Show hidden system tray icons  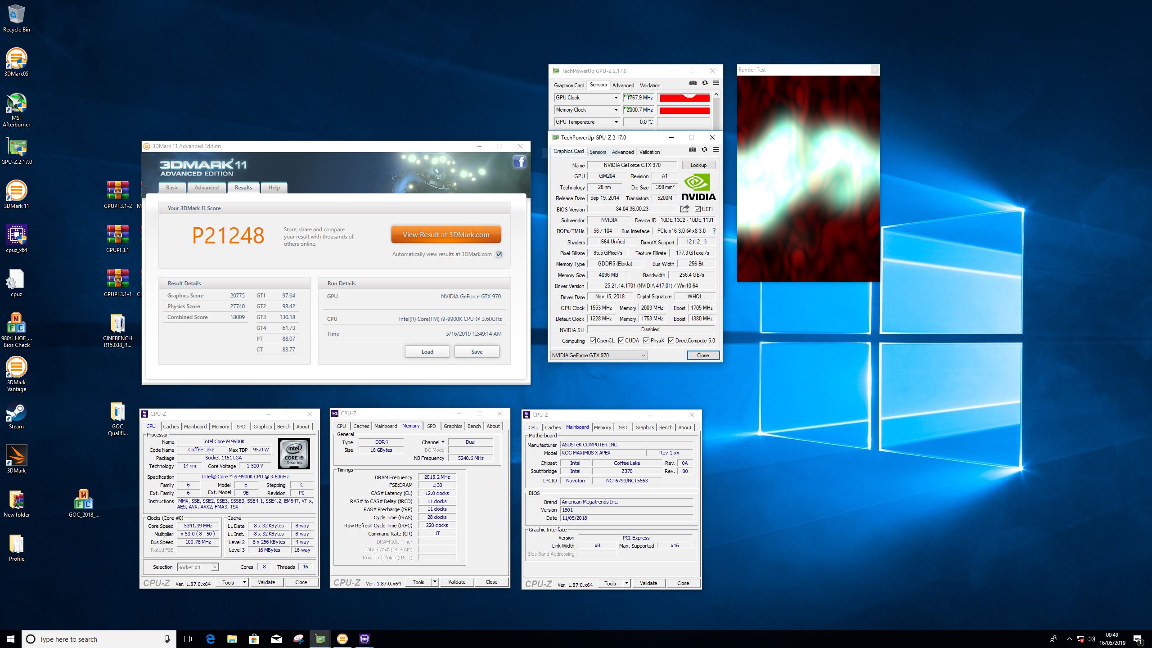1069,639
